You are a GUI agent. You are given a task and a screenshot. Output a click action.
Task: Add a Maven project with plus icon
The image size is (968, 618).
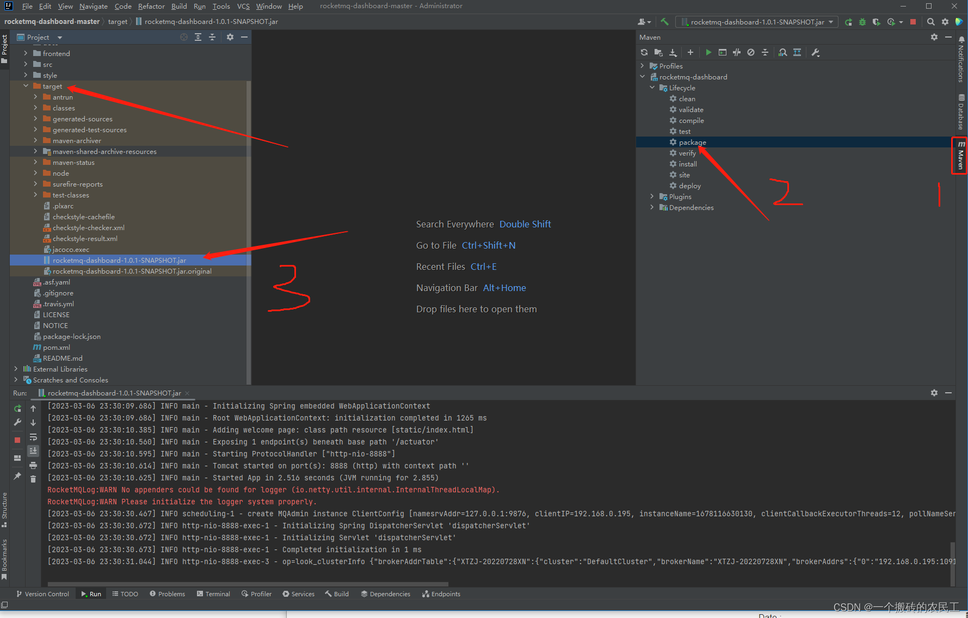pyautogui.click(x=690, y=52)
